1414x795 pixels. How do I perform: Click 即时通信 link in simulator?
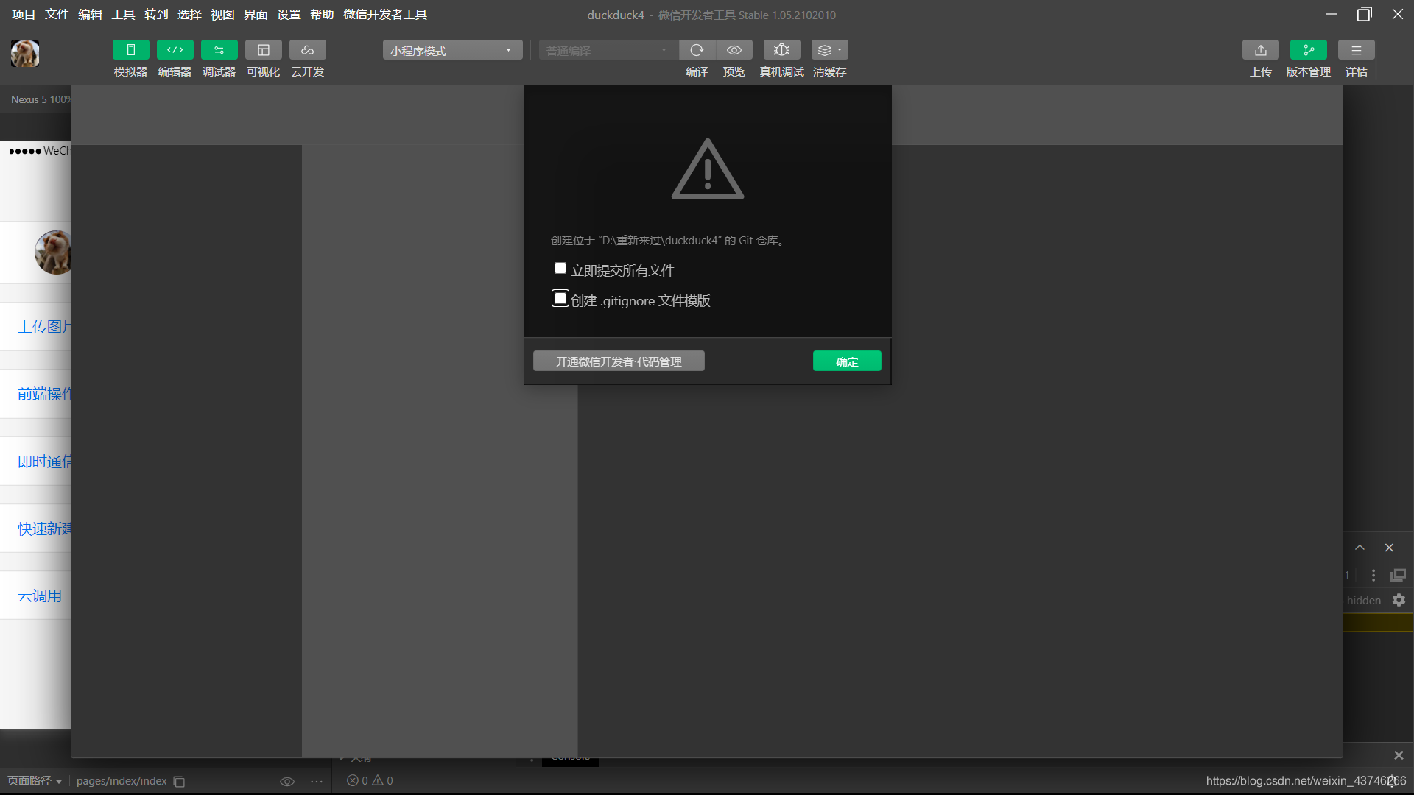[x=44, y=462]
